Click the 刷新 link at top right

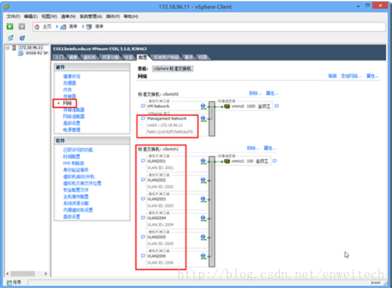333,76
